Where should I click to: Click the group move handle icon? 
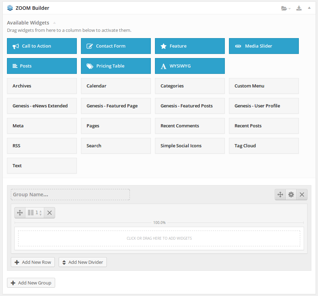coord(280,195)
